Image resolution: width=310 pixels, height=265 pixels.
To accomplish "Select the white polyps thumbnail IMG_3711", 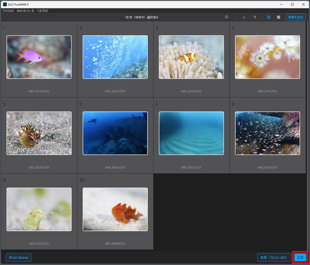I will coord(268,57).
